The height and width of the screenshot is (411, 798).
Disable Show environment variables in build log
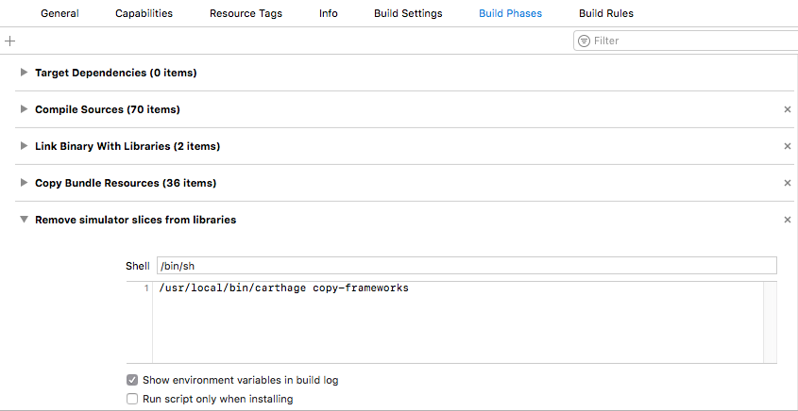point(132,380)
